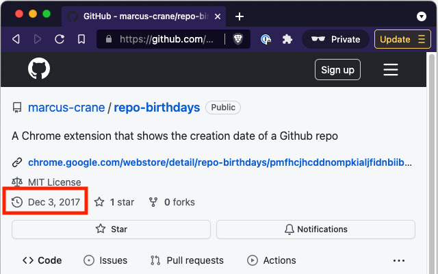Open the chrome.google.com webstore link
This screenshot has height=274, width=438.
(220, 162)
